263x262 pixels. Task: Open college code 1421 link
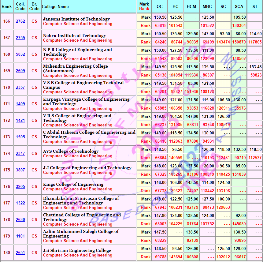20,120
